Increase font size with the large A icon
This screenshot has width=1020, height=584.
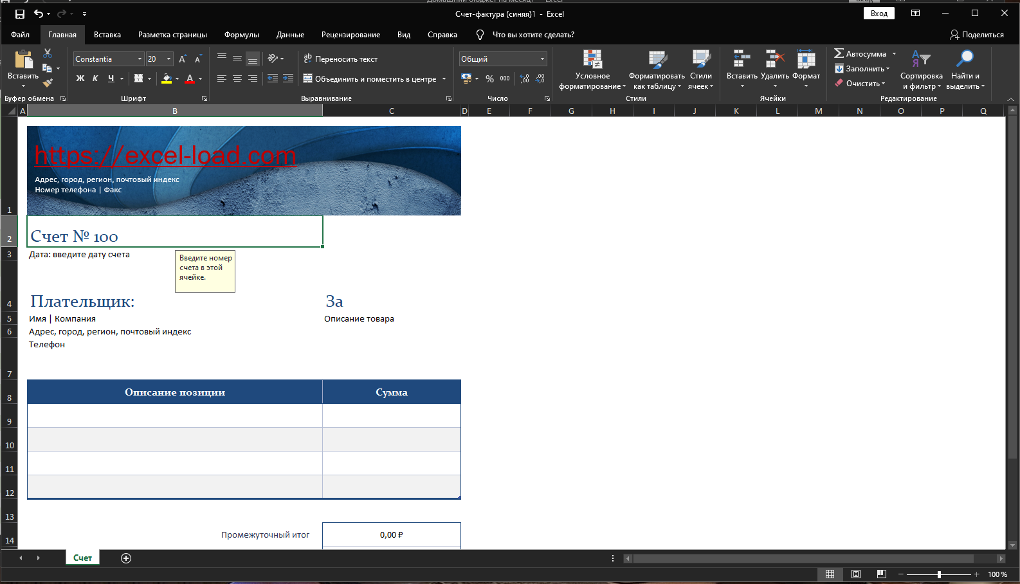[183, 59]
